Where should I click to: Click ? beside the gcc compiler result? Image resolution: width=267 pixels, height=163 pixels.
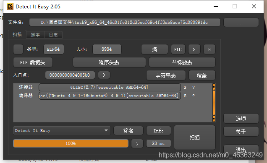pyautogui.click(x=194, y=96)
